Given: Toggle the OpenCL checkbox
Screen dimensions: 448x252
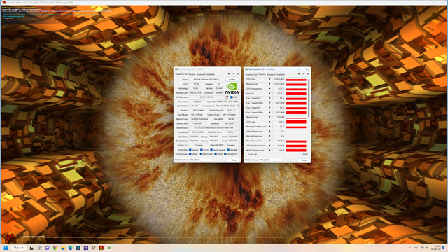Looking at the screenshot, I should (190, 150).
